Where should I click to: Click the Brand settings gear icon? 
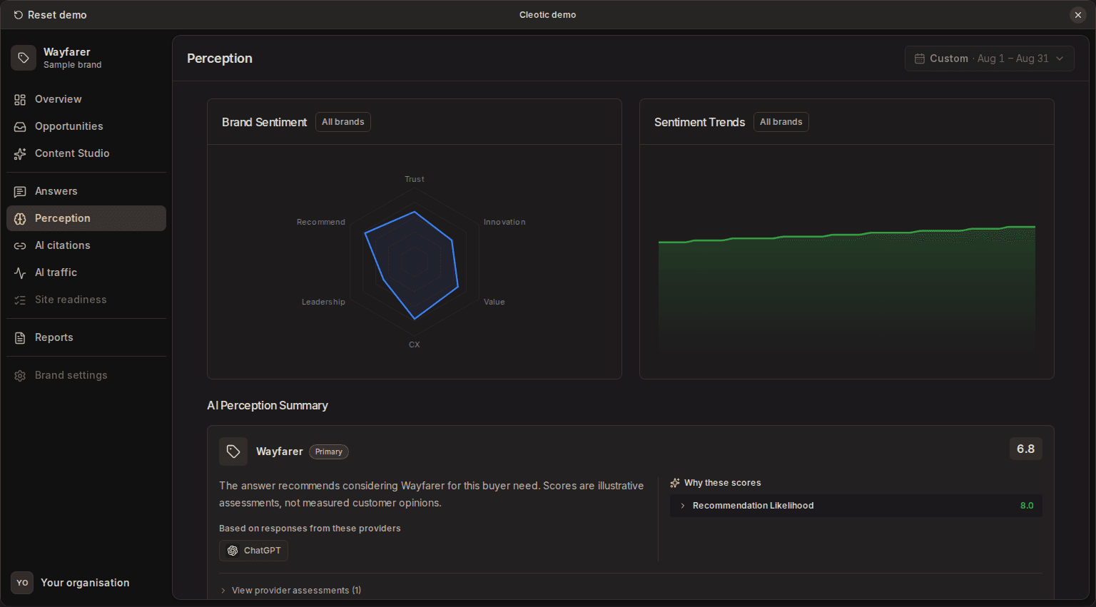point(20,376)
